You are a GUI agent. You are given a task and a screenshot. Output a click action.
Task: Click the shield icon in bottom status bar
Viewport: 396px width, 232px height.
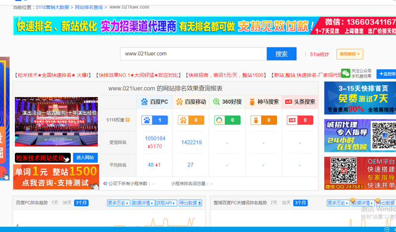pyautogui.click(x=387, y=229)
